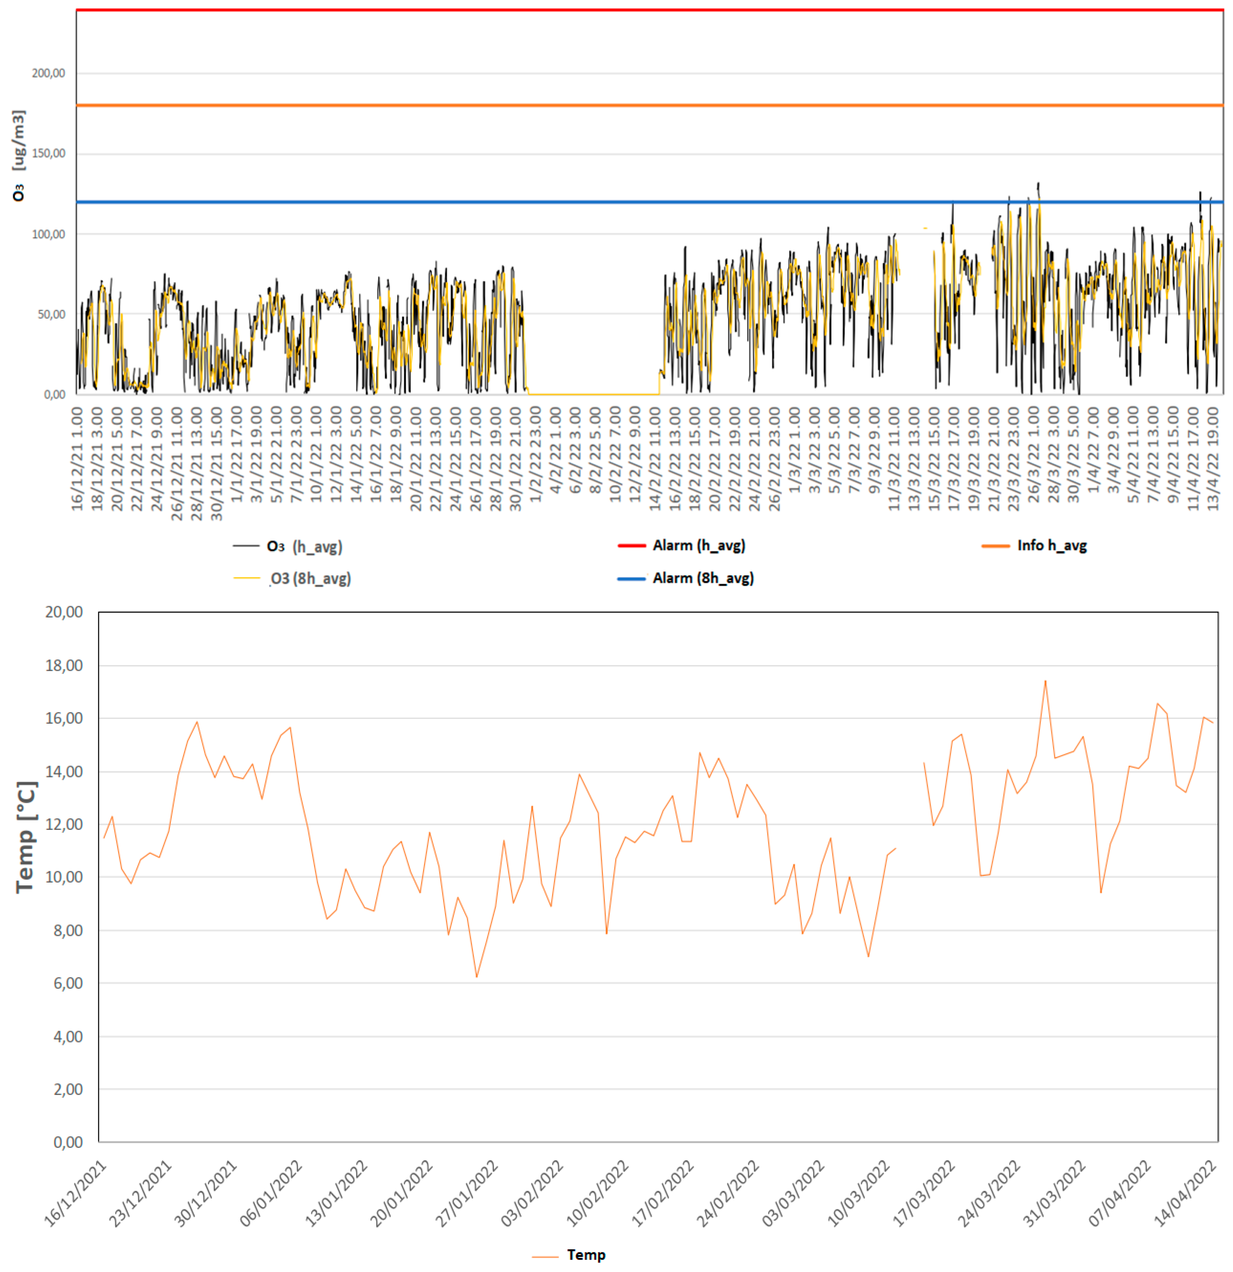Click the O3 [ug/m3] axis title

point(18,156)
